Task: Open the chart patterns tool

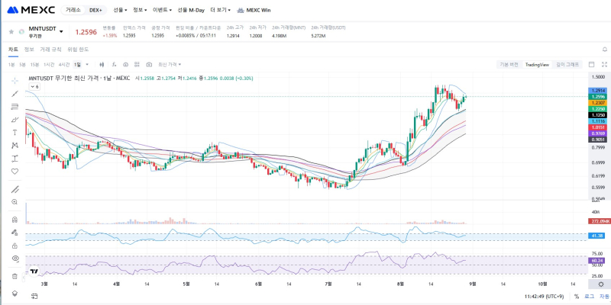Action: [x=15, y=146]
